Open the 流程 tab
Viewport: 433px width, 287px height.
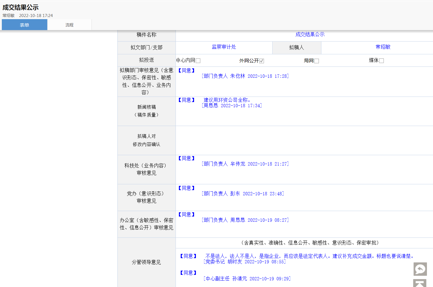click(x=69, y=25)
